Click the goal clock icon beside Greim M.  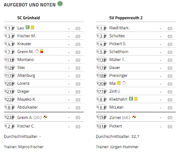point(37,51)
